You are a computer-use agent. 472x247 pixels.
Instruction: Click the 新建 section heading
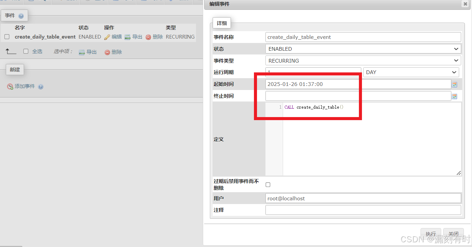(15, 70)
